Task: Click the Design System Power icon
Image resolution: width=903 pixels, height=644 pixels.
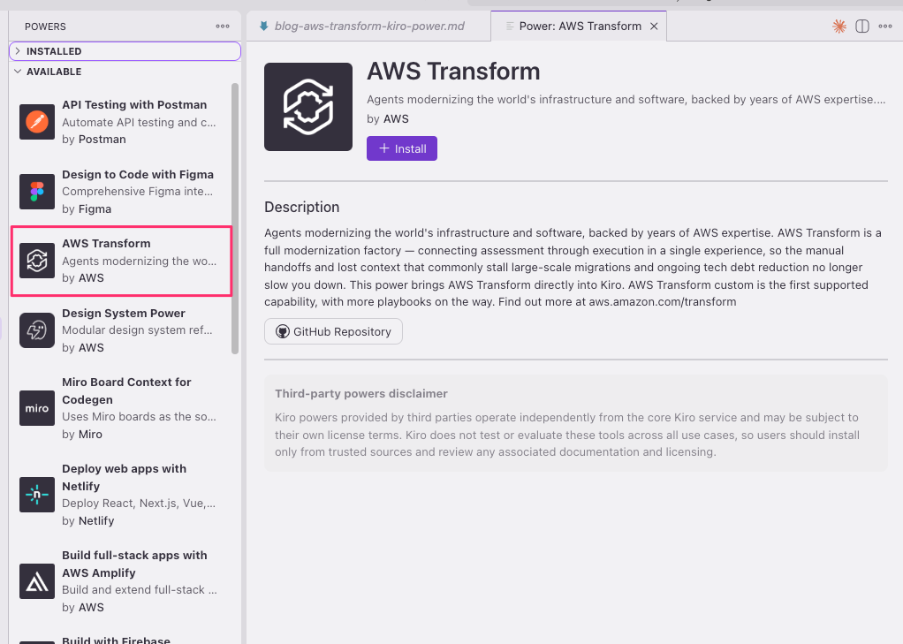Action: point(37,330)
